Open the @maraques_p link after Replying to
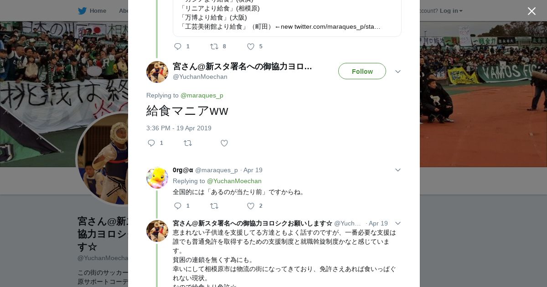Screen dimensions: 547x287 202,95
